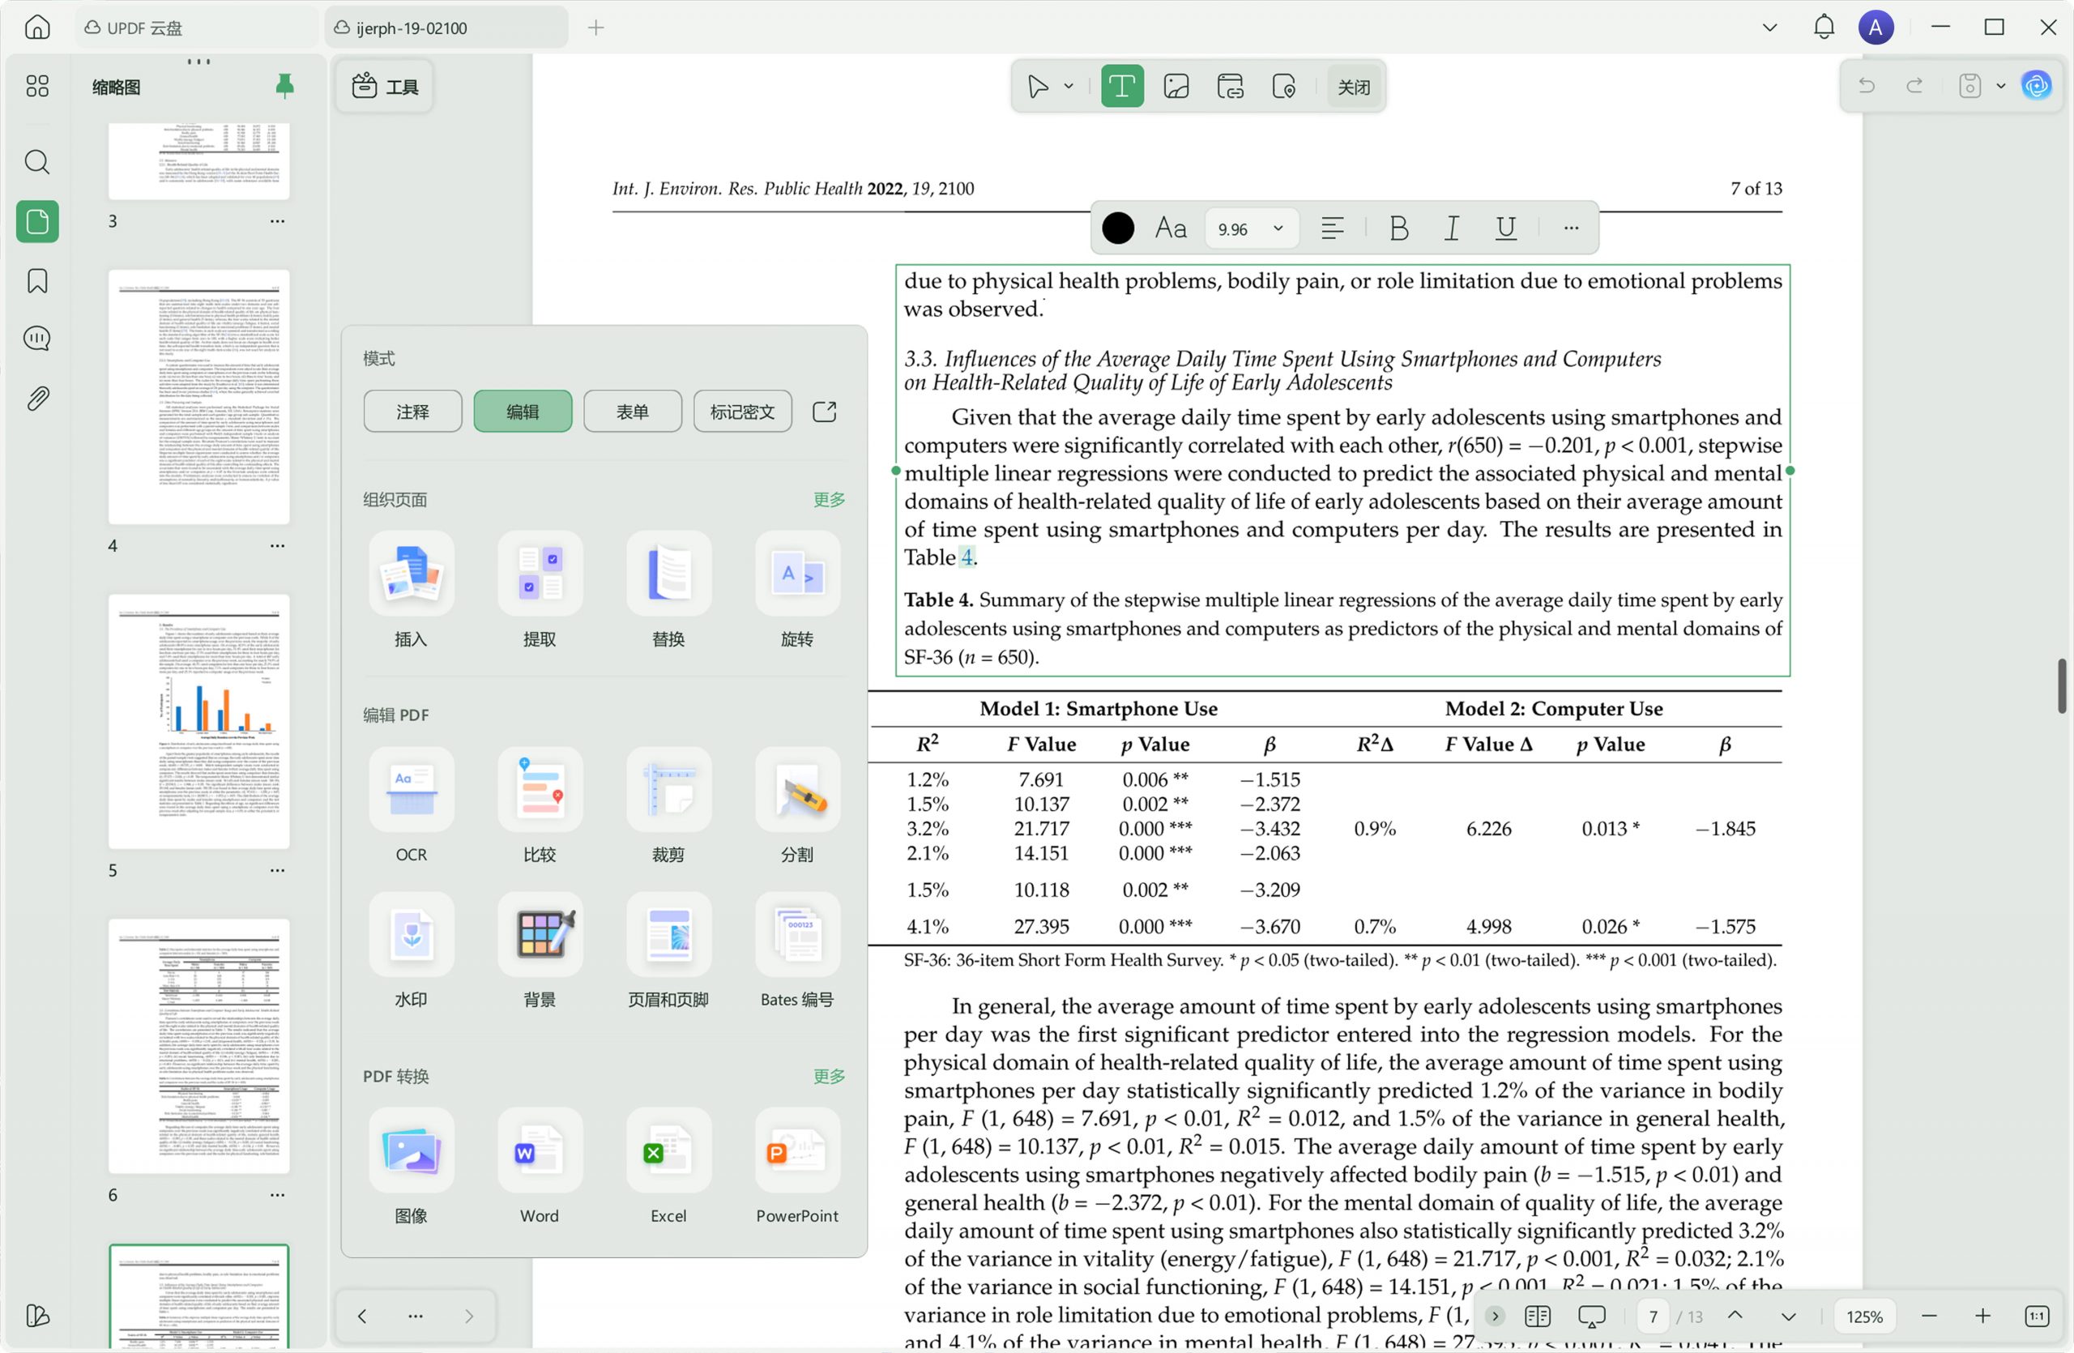
Task: Click the black text color swatch
Action: tap(1117, 228)
